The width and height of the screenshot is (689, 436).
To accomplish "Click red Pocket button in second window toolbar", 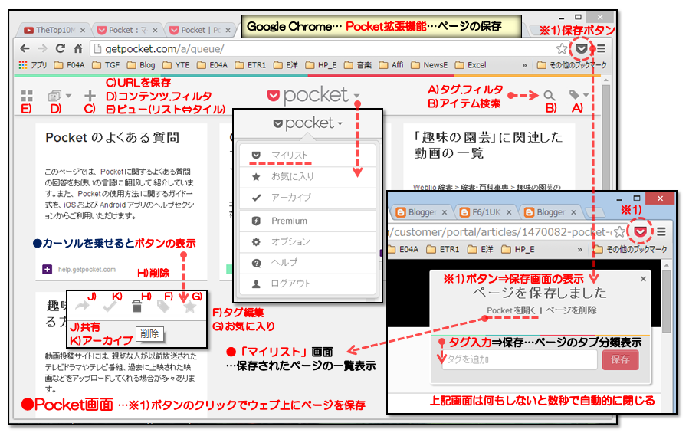I will (640, 231).
